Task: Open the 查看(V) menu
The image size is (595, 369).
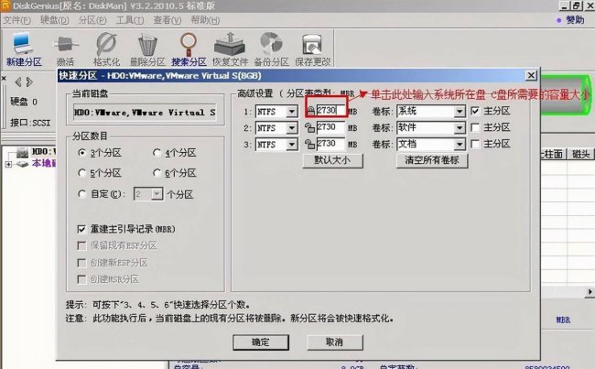Action: [x=168, y=20]
